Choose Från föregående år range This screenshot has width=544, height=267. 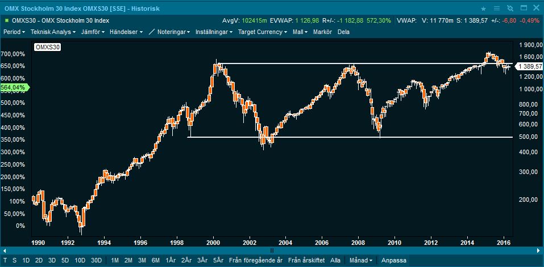[x=256, y=260]
